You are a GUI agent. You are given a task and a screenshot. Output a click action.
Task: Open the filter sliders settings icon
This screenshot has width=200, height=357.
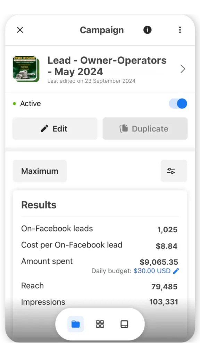pyautogui.click(x=174, y=171)
